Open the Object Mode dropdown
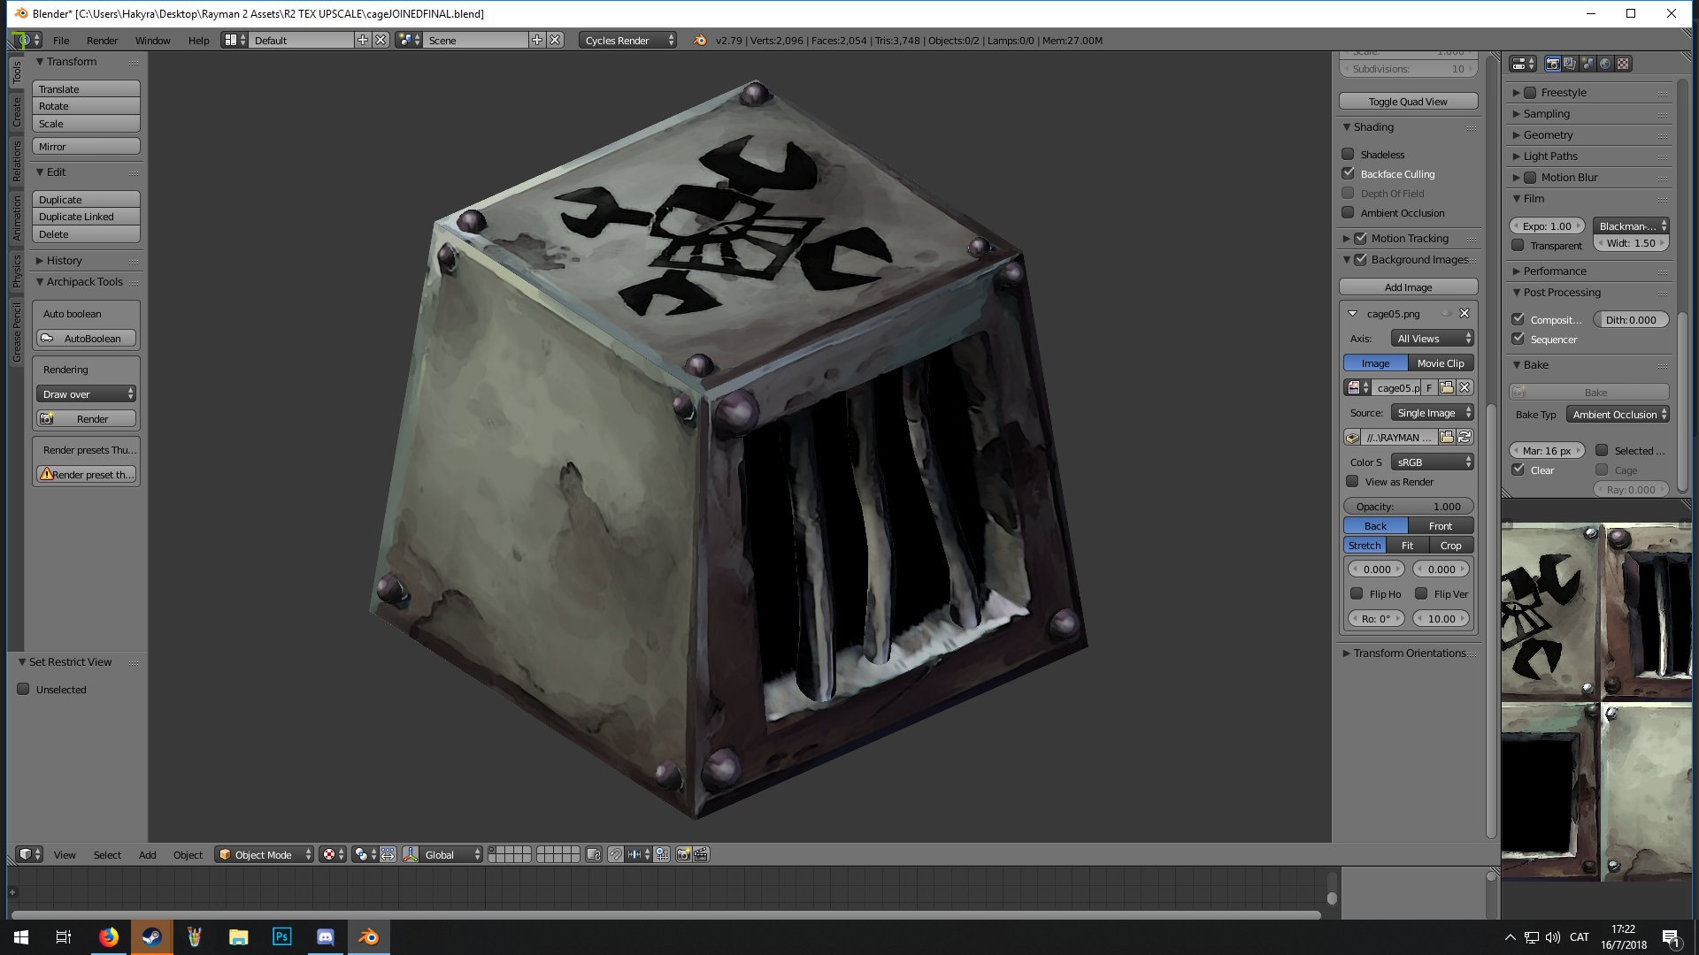Screen dimensions: 1699x955 click(264, 854)
